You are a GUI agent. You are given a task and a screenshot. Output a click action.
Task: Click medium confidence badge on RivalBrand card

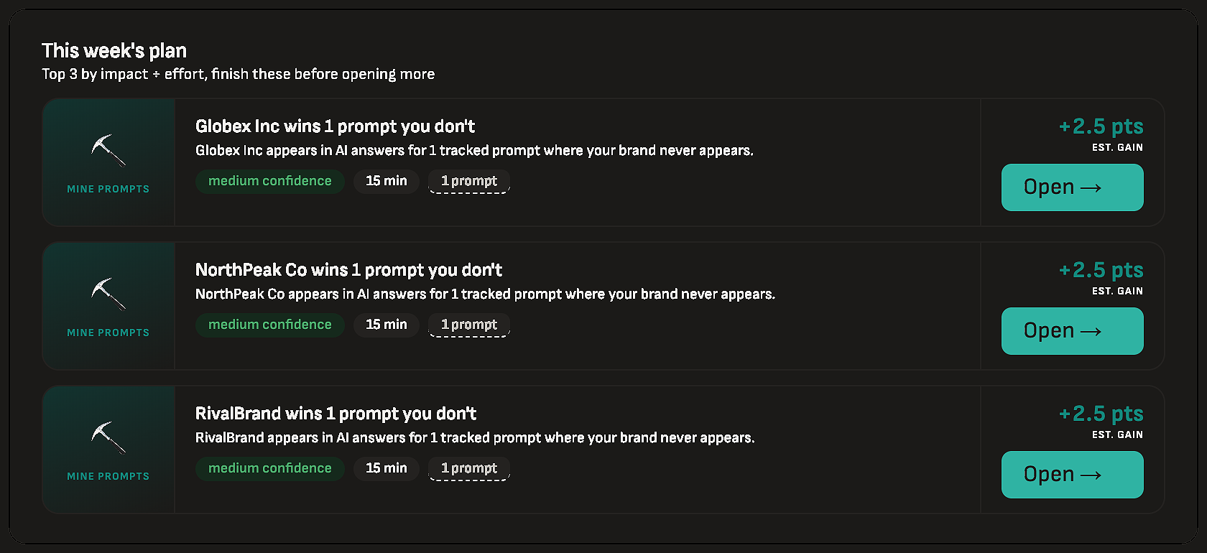270,468
